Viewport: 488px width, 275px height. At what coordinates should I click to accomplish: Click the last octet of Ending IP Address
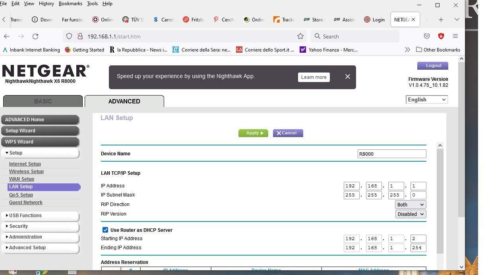tap(418, 248)
